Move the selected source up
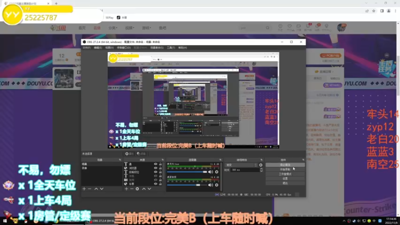The image size is (400, 225). [144, 189]
